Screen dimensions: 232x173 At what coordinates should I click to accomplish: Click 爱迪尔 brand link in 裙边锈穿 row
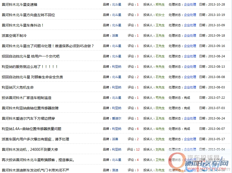click(117, 118)
